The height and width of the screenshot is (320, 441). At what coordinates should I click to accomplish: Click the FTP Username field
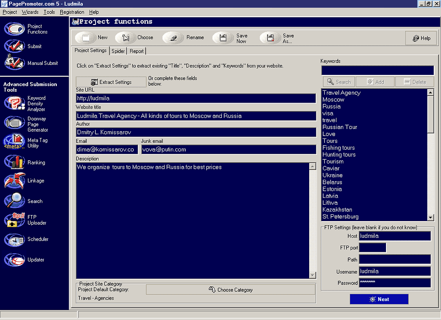(x=395, y=271)
